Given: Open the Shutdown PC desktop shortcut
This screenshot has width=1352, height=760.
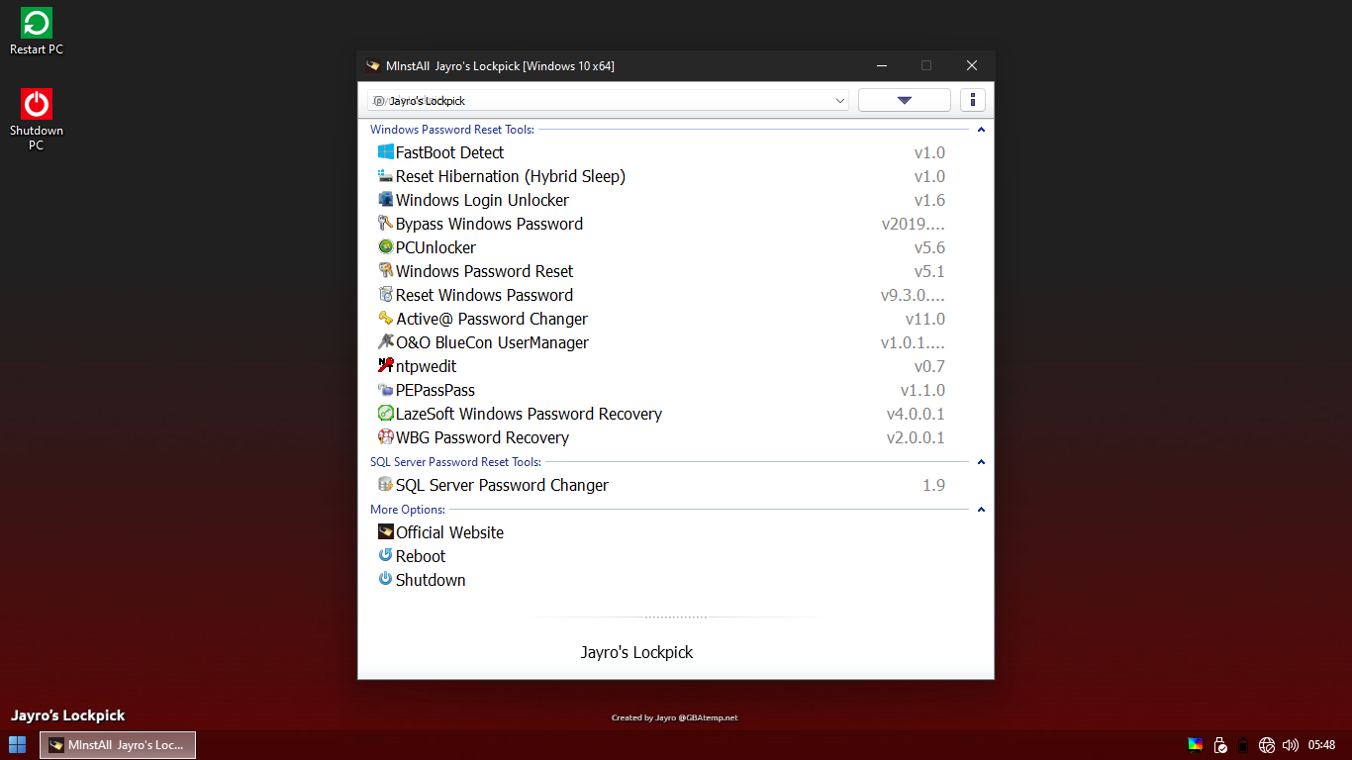Looking at the screenshot, I should pos(37,120).
